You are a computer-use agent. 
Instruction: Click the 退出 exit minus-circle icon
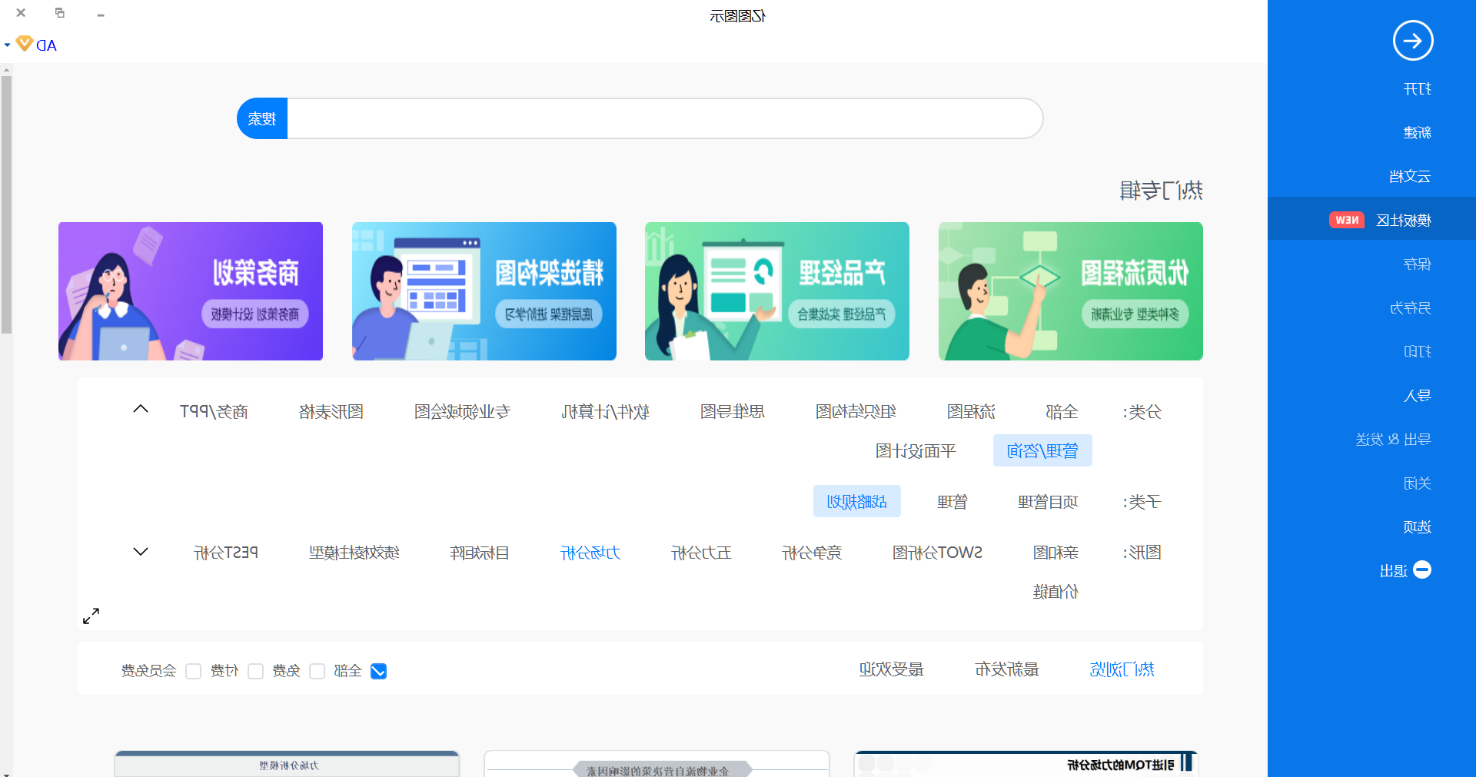(x=1422, y=570)
